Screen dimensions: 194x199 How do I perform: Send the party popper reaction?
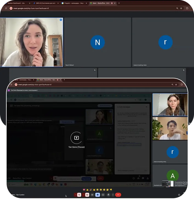(x=91, y=190)
